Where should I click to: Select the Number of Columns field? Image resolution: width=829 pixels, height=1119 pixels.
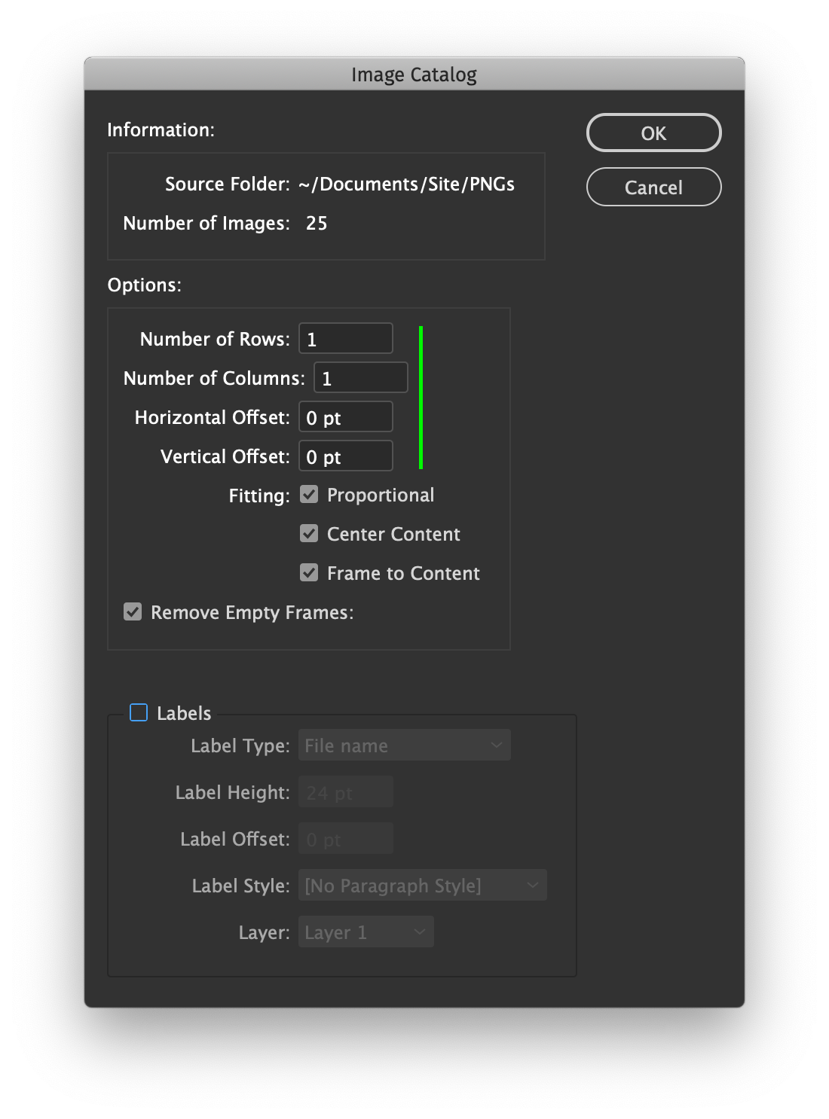click(360, 377)
